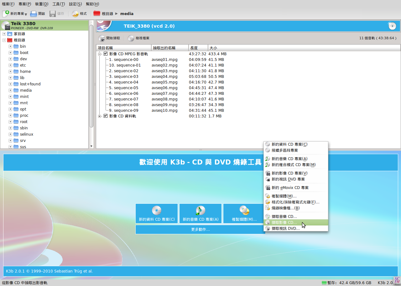Image resolution: width=401 pixels, height=286 pixels.
Task: Click the Teik 3380 device clapperboard icon
Action: tap(6, 25)
